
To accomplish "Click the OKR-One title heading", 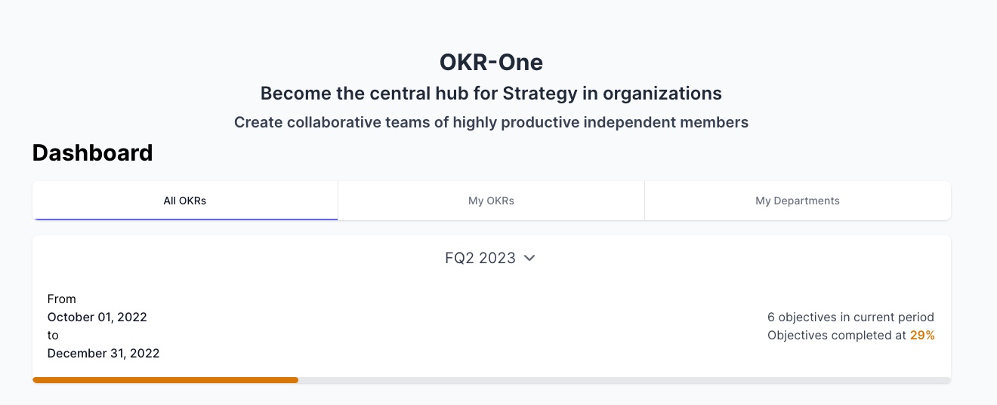I will 491,62.
